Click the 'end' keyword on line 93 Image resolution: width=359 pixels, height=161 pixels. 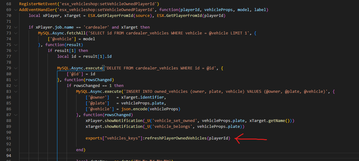(x=80, y=150)
